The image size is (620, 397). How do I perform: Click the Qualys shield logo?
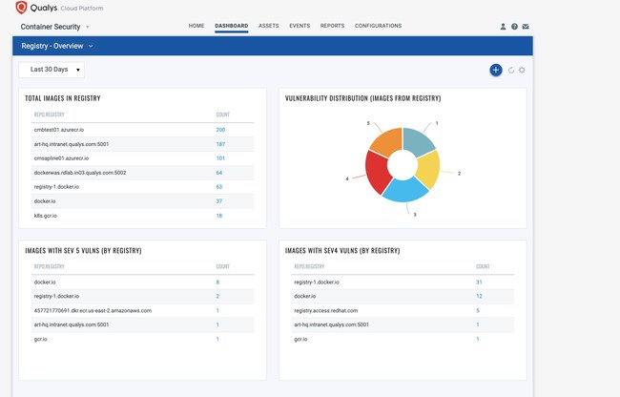tap(21, 8)
